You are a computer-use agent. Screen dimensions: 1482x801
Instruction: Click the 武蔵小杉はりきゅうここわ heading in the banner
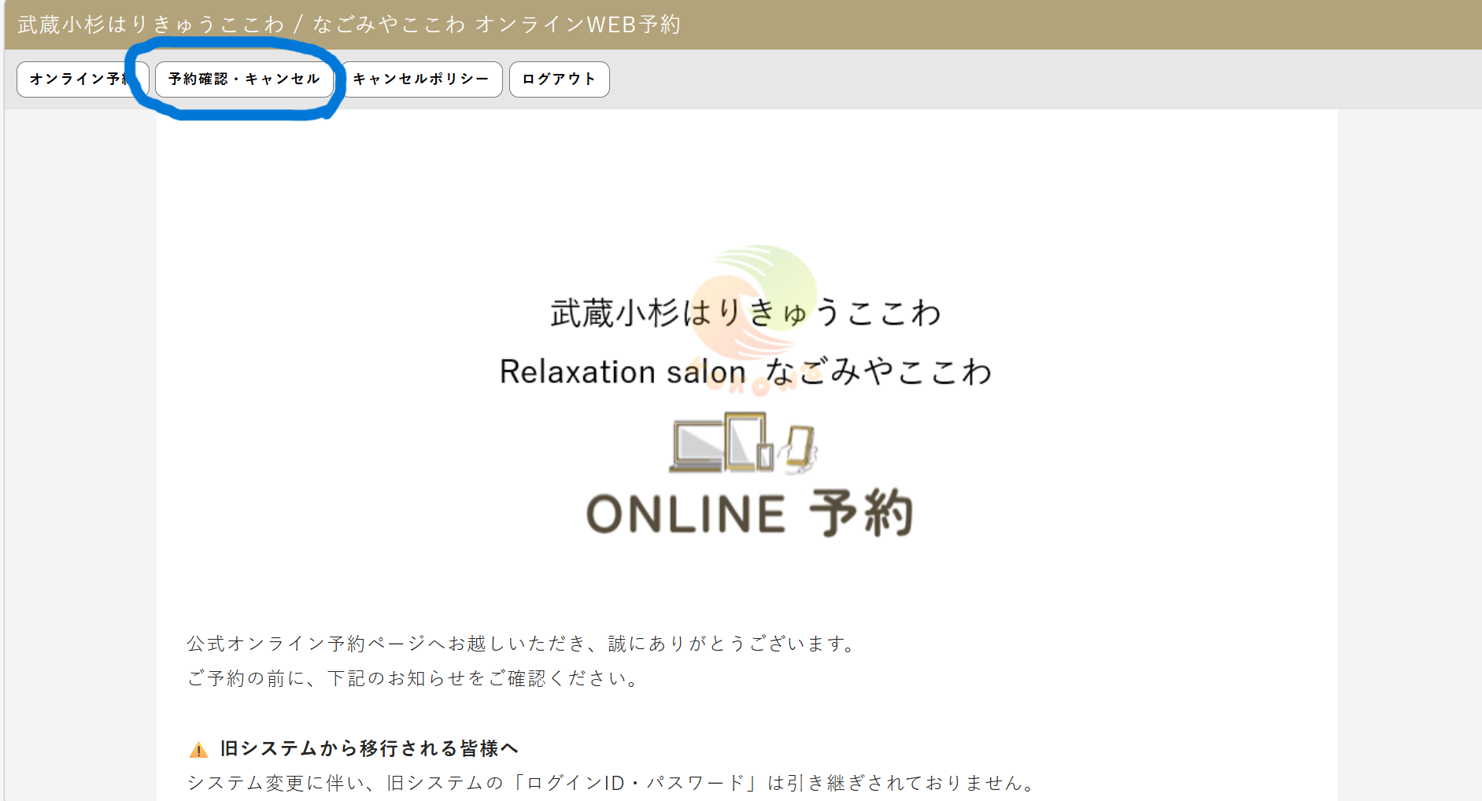click(745, 313)
